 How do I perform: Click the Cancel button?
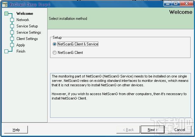[x=179, y=129]
